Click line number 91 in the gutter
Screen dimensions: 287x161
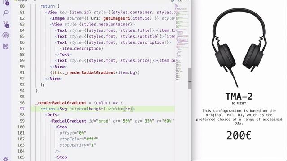pyautogui.click(x=22, y=72)
